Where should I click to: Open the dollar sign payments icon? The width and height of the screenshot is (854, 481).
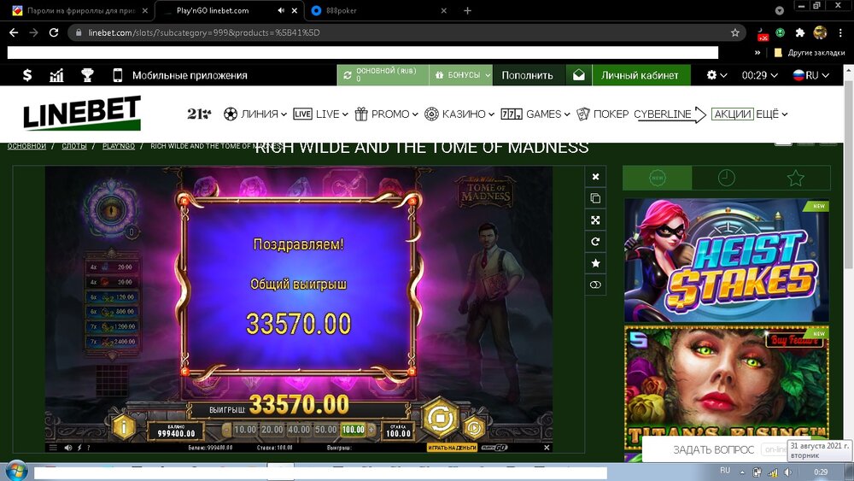(x=27, y=75)
